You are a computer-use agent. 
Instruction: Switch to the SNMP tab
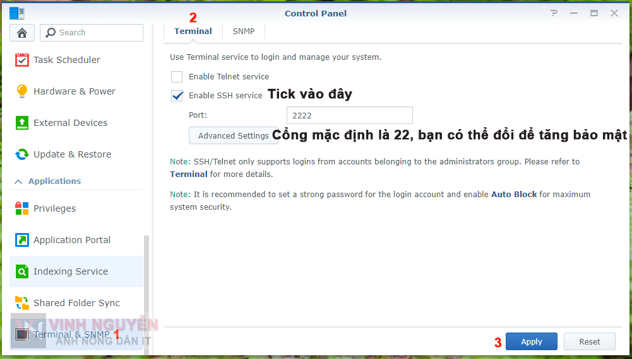(244, 31)
